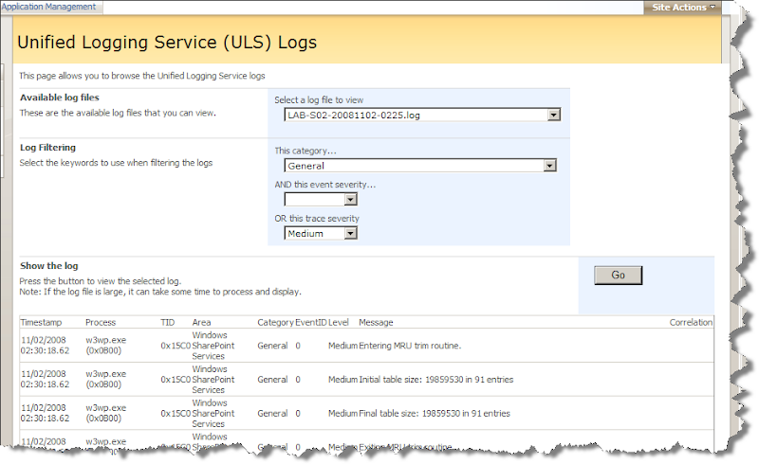Select the Level column header
The width and height of the screenshot is (759, 464).
pyautogui.click(x=339, y=323)
